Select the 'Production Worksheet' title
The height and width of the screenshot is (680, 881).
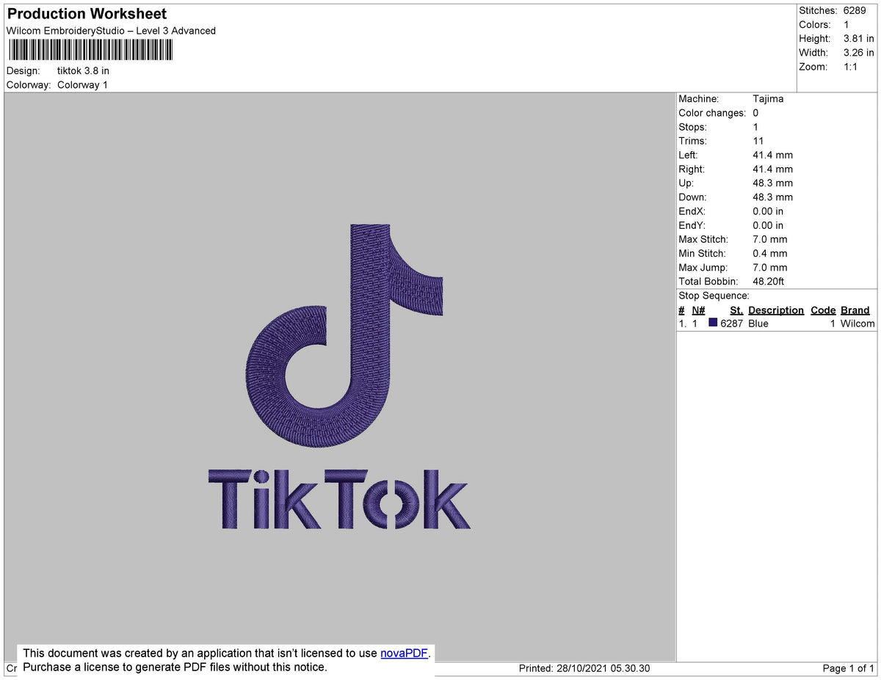[x=87, y=14]
